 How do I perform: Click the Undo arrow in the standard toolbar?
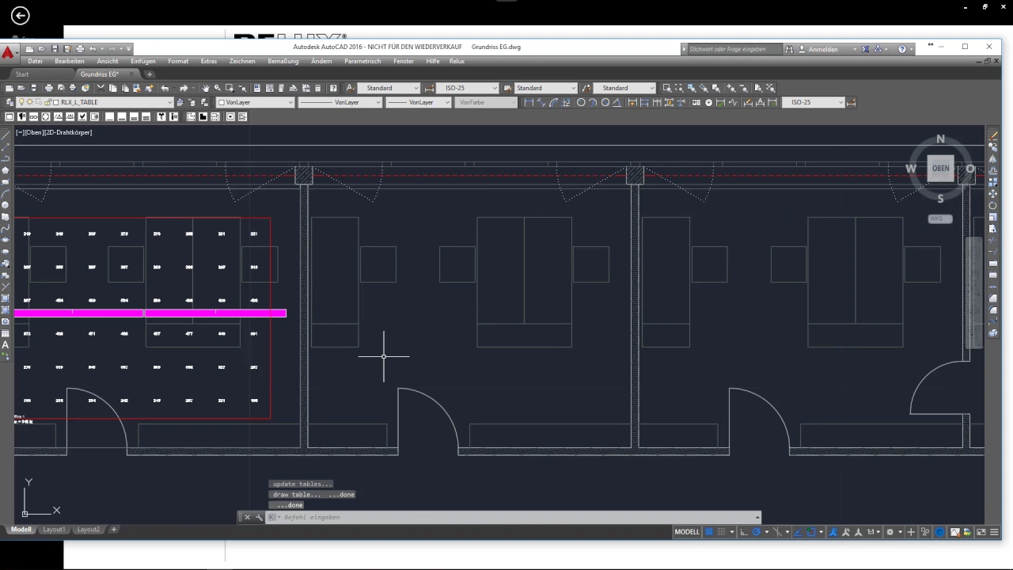165,88
